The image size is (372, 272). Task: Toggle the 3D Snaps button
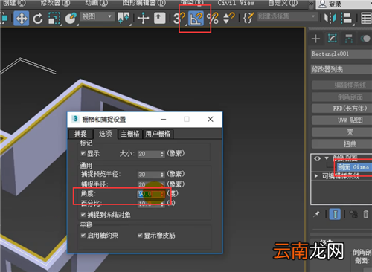pyautogui.click(x=179, y=19)
